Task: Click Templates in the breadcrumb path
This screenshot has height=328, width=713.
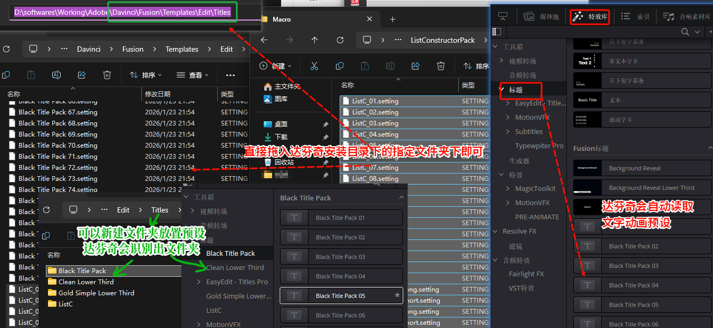Action: (182, 49)
